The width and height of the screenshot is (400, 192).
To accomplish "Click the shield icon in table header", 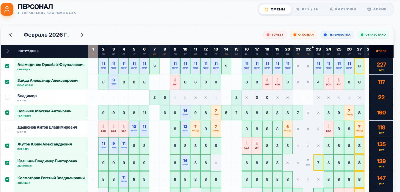I will 7,51.
